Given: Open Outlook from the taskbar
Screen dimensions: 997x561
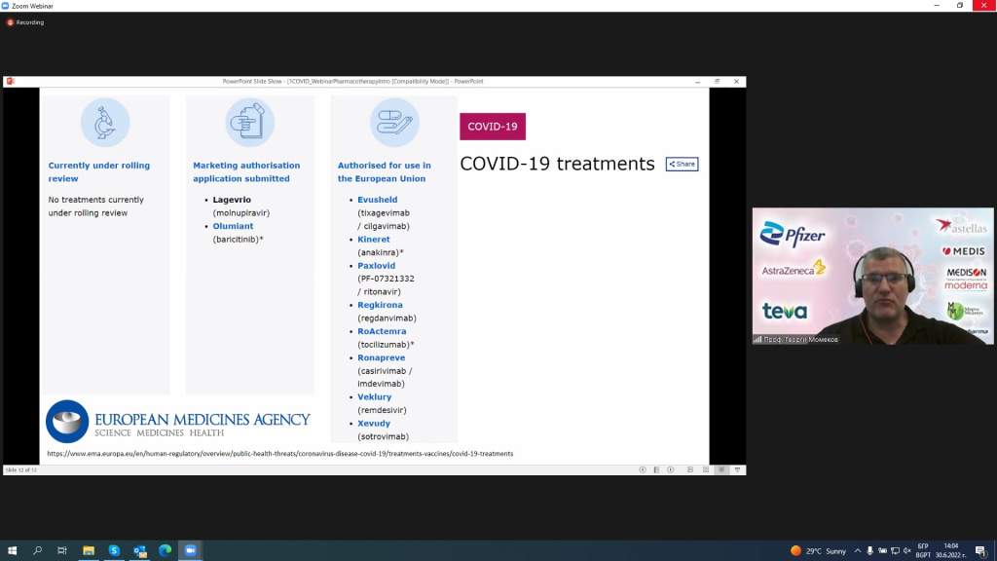Looking at the screenshot, I should 139,551.
